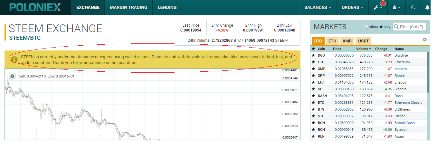Image resolution: width=447 pixels, height=162 pixels.
Task: Sort markets by star column header
Action: [x=313, y=49]
